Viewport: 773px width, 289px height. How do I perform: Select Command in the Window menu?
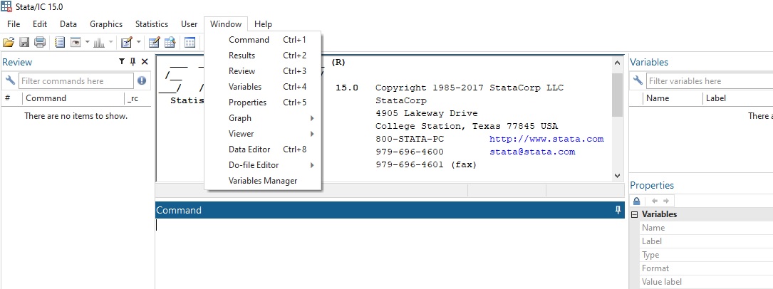pyautogui.click(x=263, y=40)
